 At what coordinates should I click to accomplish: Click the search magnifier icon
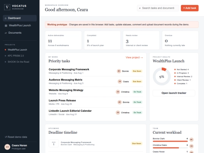pos(140,8)
